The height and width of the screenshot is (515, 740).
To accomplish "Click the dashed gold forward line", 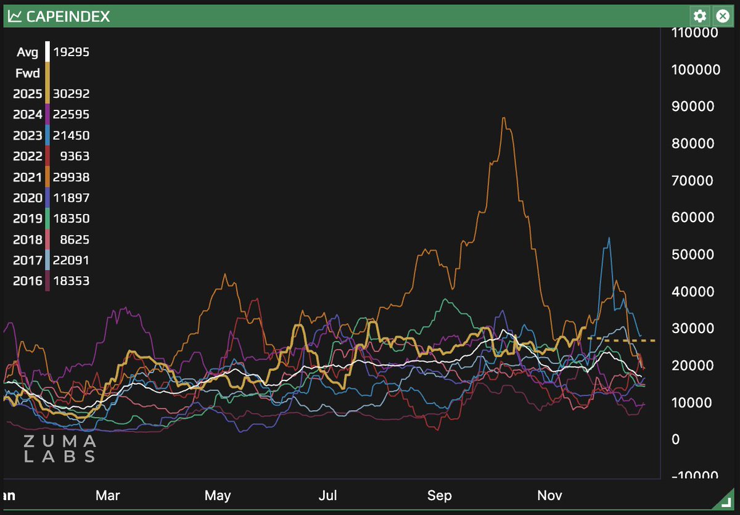I will [x=621, y=340].
